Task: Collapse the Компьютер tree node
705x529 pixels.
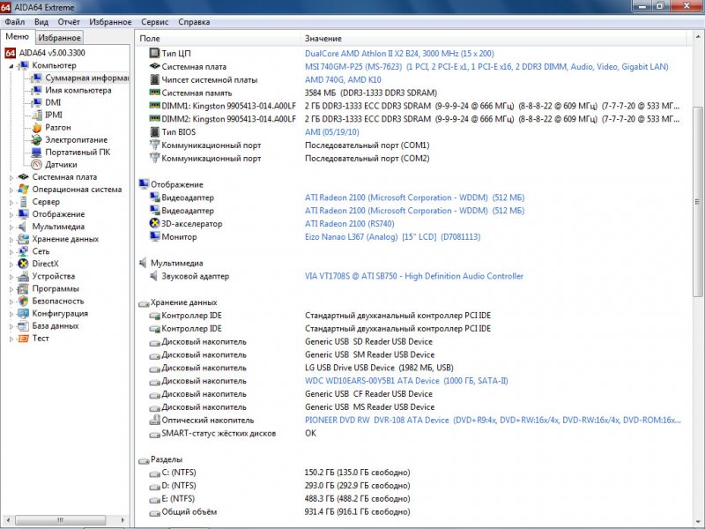Action: [x=11, y=65]
